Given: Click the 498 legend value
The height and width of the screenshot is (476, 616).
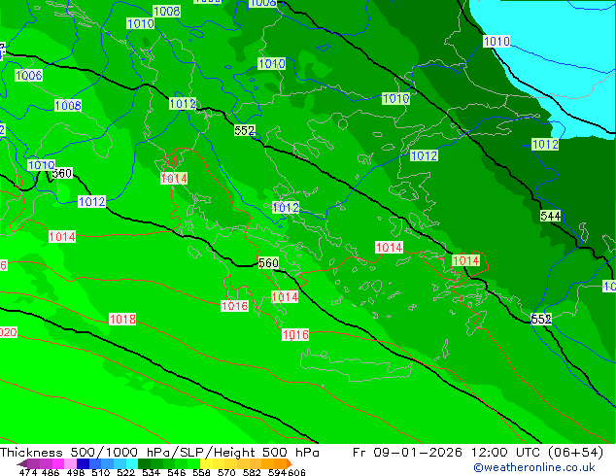Looking at the screenshot, I should pos(76,472).
